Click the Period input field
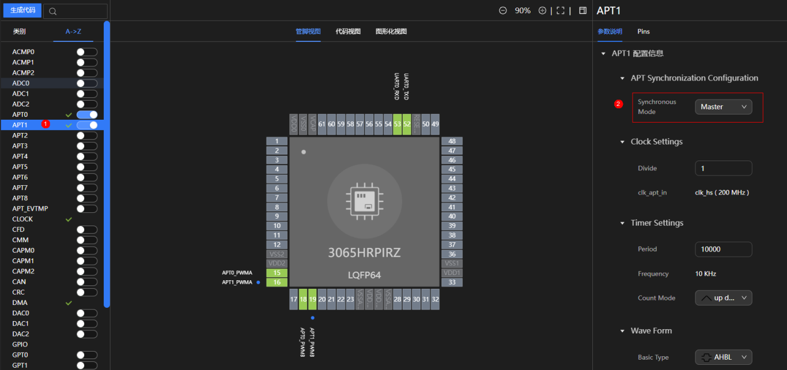This screenshot has width=787, height=370. click(x=723, y=249)
